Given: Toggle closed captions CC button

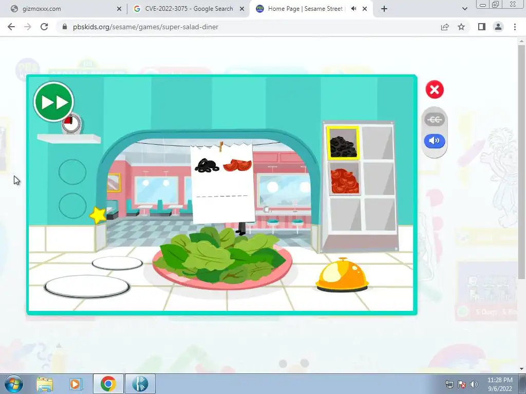Looking at the screenshot, I should point(435,120).
